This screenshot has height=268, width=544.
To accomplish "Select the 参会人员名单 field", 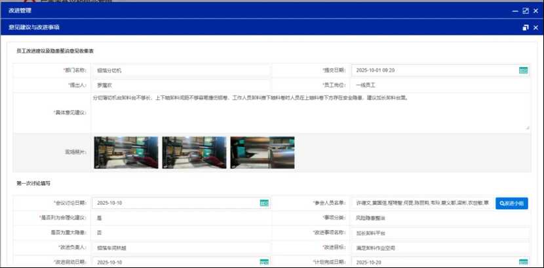I will [421, 203].
